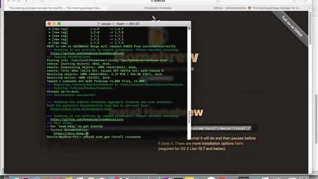Viewport: 318px width, 179px height.
Task: Zoom the Terminal window with the green button
Action: [59, 24]
